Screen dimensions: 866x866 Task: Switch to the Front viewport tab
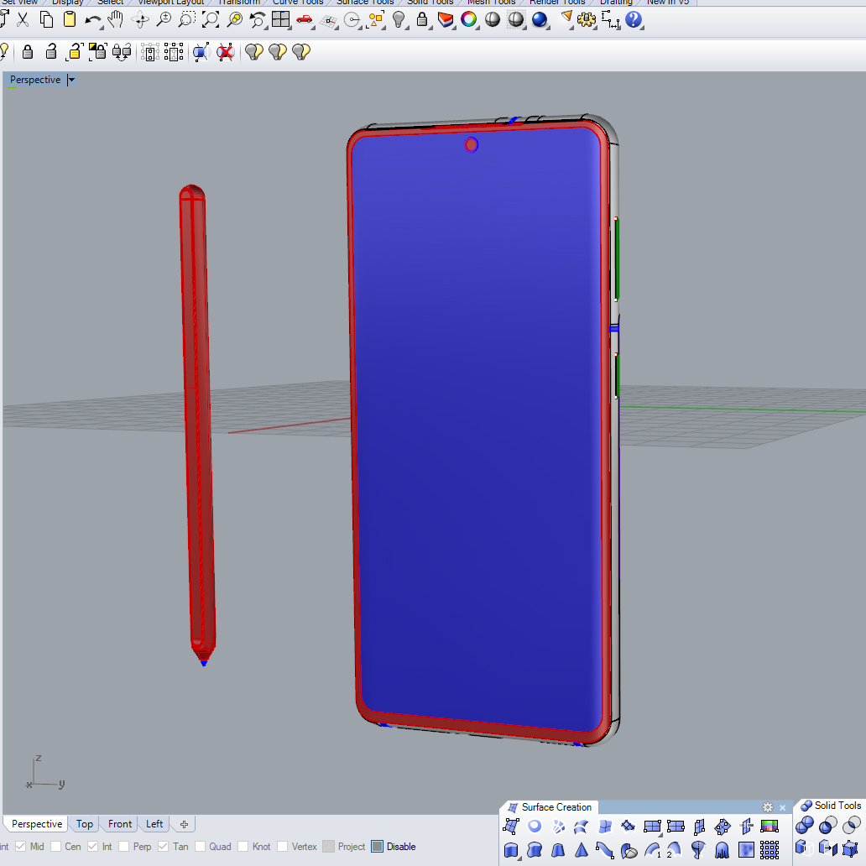coord(120,824)
